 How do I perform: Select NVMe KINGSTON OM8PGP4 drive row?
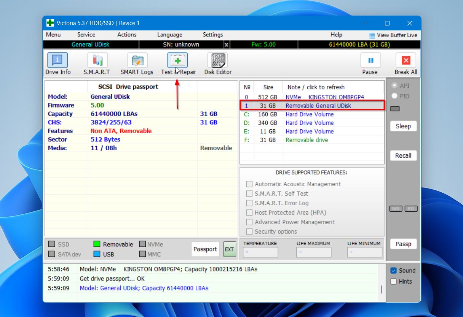pyautogui.click(x=312, y=97)
